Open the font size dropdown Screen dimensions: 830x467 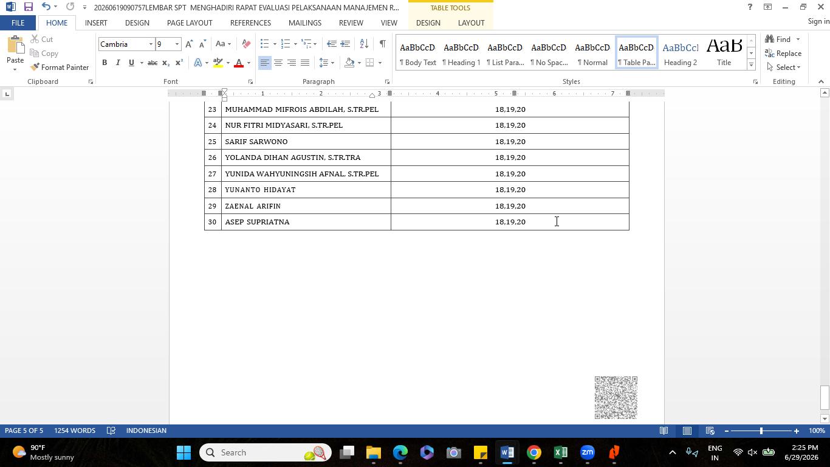pos(177,44)
